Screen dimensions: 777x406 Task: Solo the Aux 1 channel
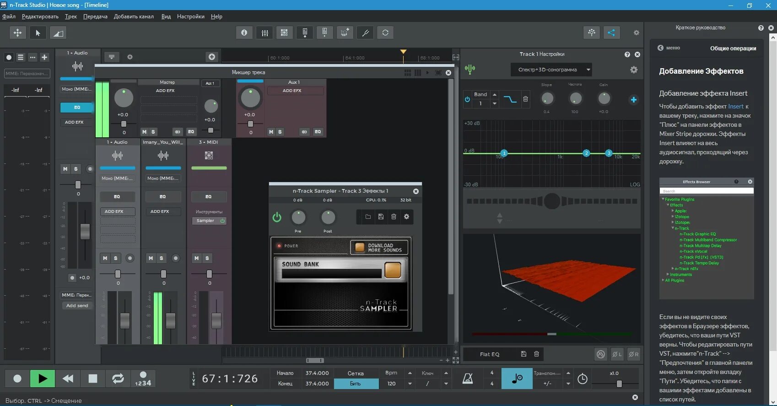pos(280,132)
